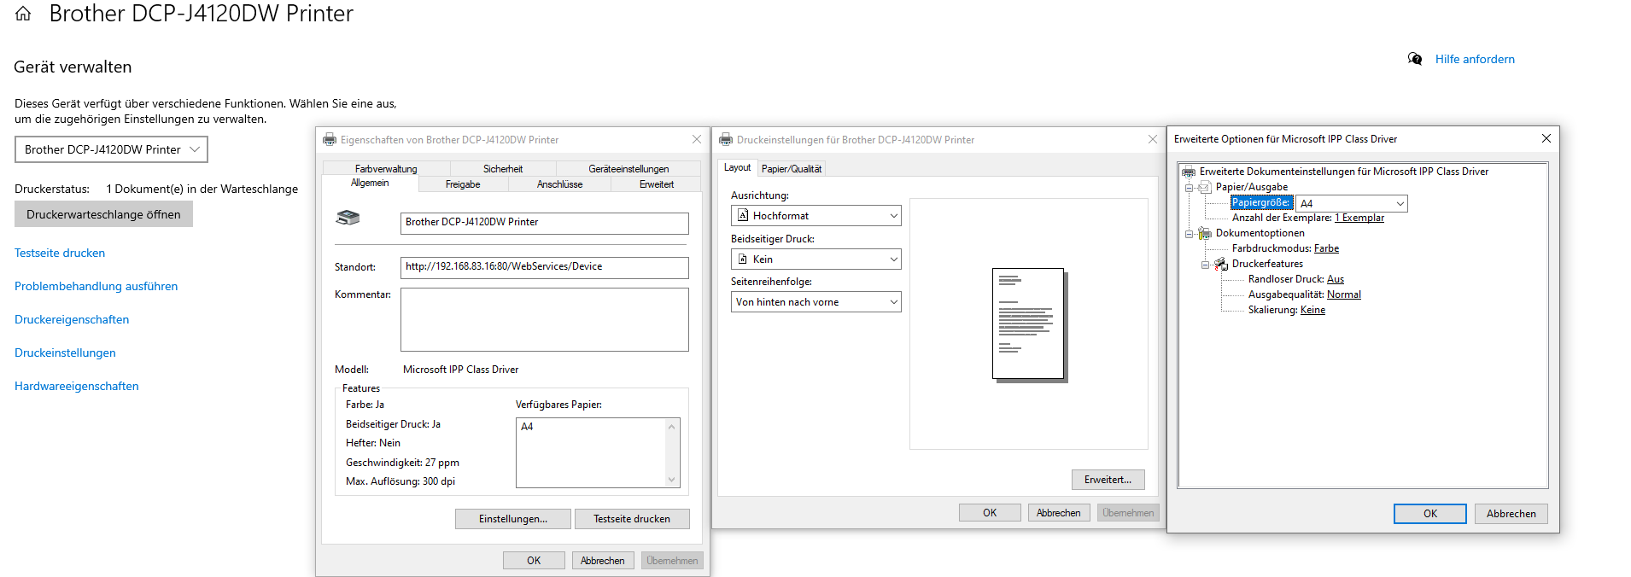Open the Beidseitiger Druck dropdown
1631x577 pixels.
pos(815,259)
